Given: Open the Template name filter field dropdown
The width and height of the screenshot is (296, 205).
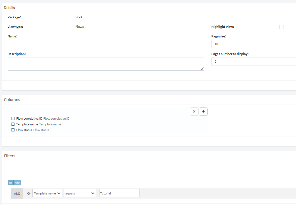Looking at the screenshot, I should coord(47,193).
